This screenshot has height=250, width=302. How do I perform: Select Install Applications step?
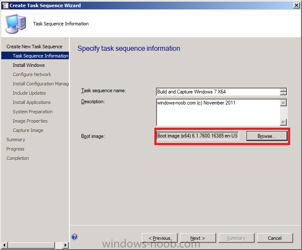pyautogui.click(x=32, y=102)
